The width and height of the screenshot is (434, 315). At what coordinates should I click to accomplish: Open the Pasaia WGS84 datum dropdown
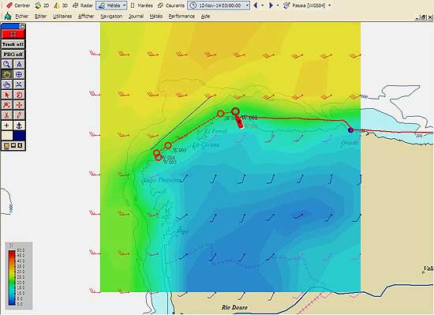click(x=329, y=6)
